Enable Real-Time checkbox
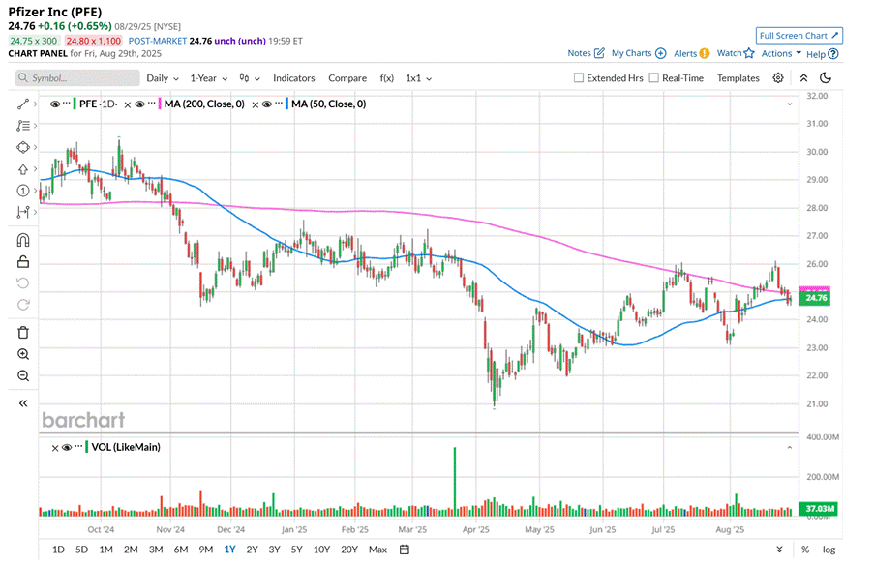Image resolution: width=874 pixels, height=565 pixels. (654, 78)
